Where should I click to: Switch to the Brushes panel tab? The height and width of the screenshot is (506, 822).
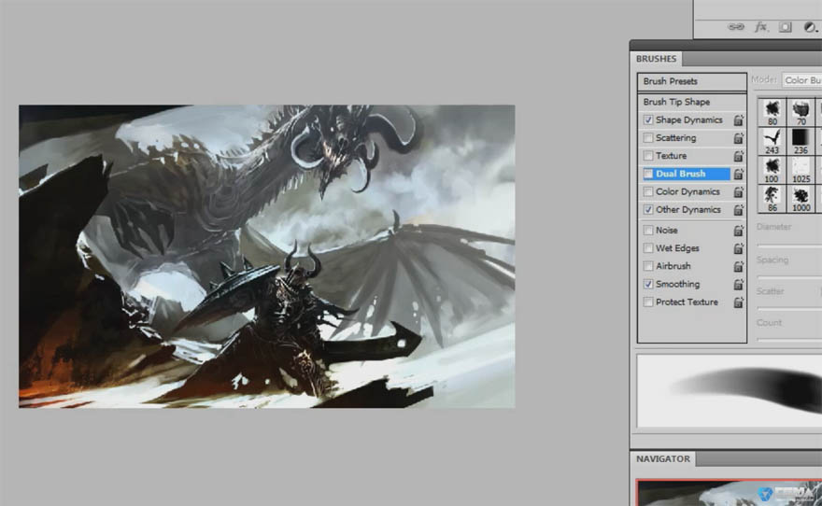656,59
